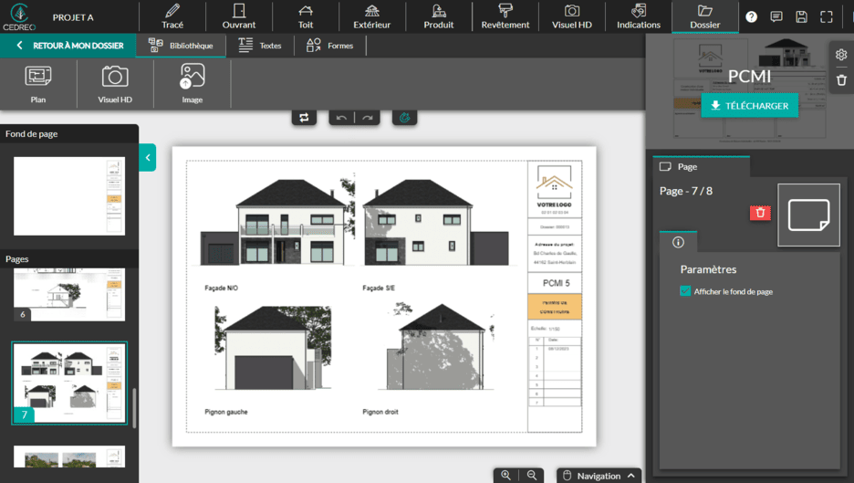
Task: Open the Revêtement coverings menu
Action: [505, 16]
